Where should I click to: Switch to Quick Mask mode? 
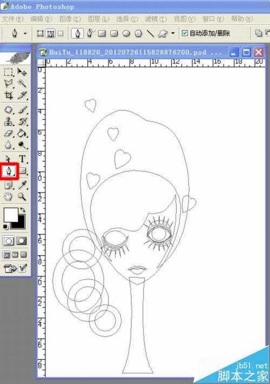pos(22,241)
